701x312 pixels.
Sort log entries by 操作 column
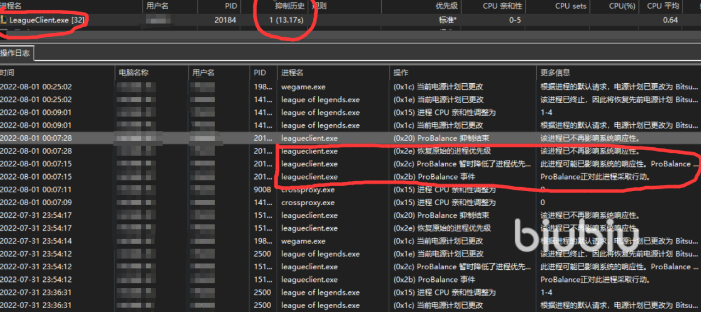click(x=401, y=72)
